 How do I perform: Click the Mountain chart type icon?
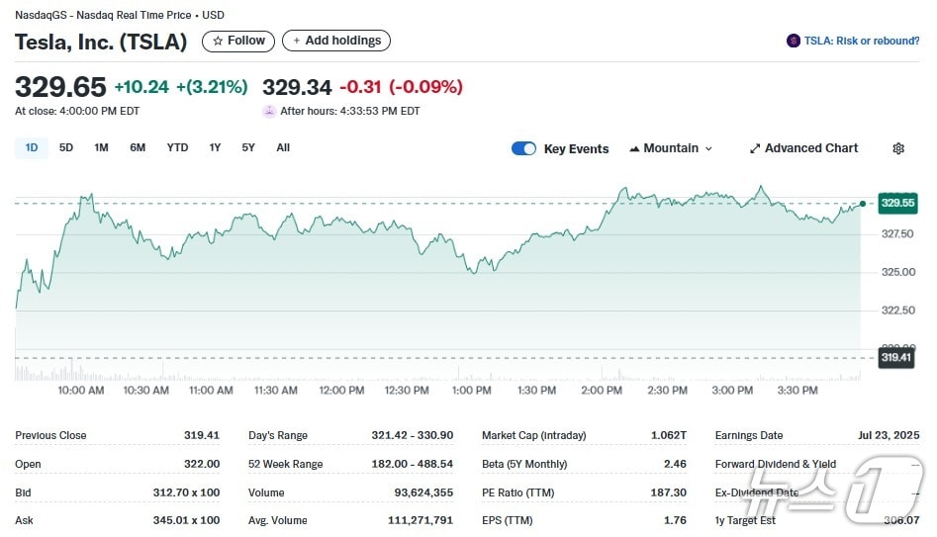tap(634, 148)
